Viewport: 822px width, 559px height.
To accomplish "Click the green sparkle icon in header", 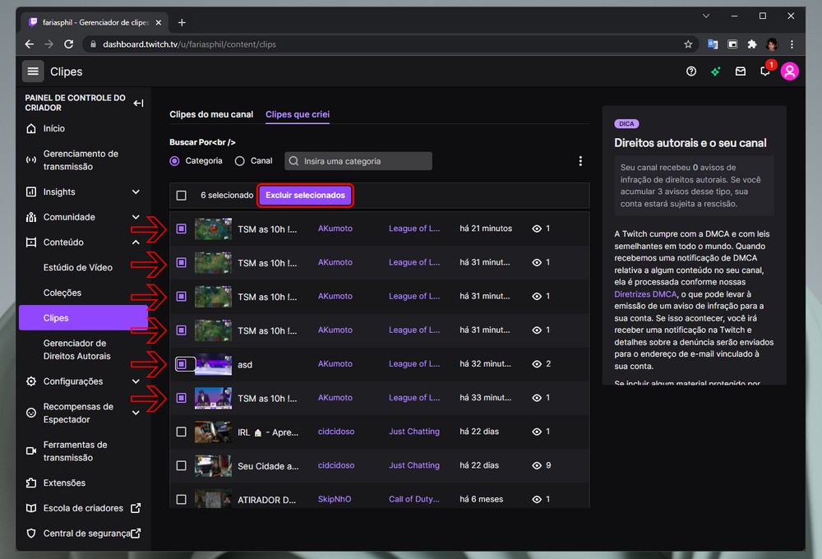I will click(716, 72).
